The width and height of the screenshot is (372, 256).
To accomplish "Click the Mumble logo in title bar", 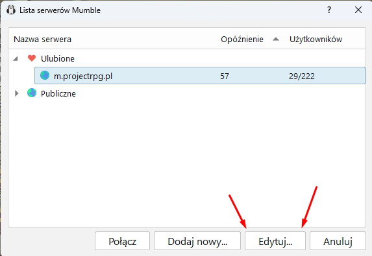I will pos(10,10).
